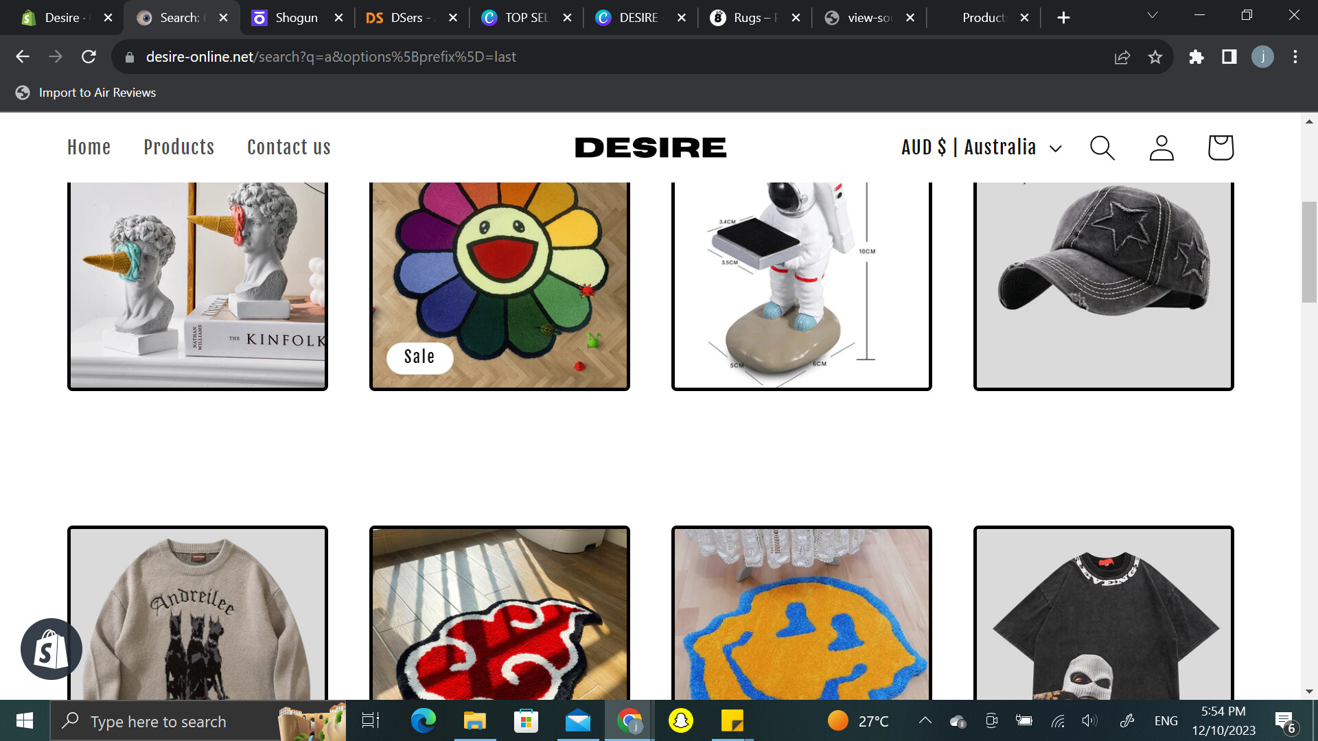Click the browser forward arrow
Screen dimensions: 1318x741
56,57
